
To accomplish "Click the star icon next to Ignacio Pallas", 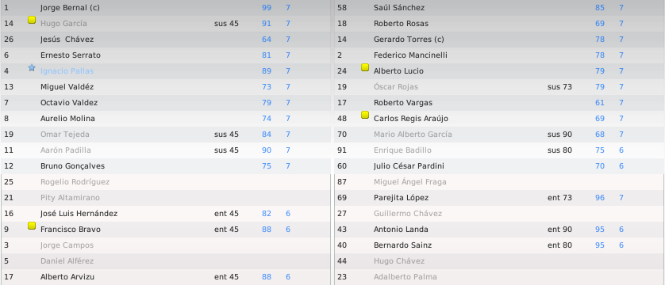I will (x=32, y=67).
